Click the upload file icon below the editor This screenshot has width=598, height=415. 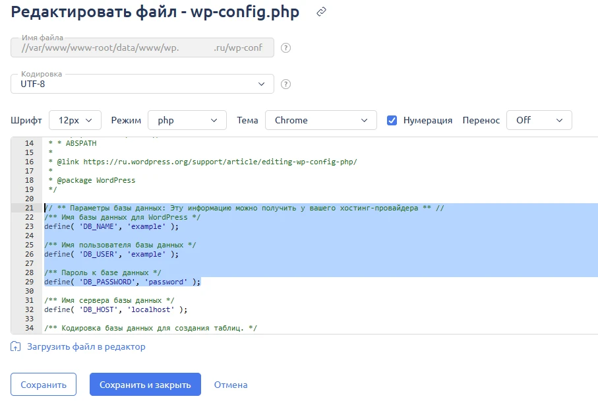click(16, 346)
